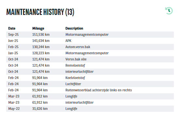Click the Description column header

click(x=74, y=28)
